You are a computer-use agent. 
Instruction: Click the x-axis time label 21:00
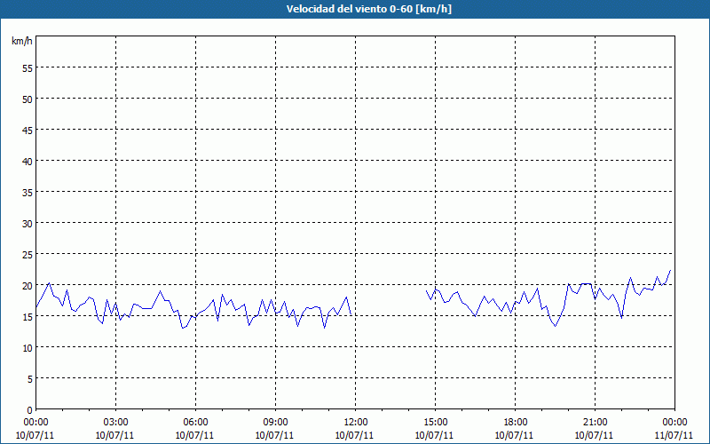point(595,423)
